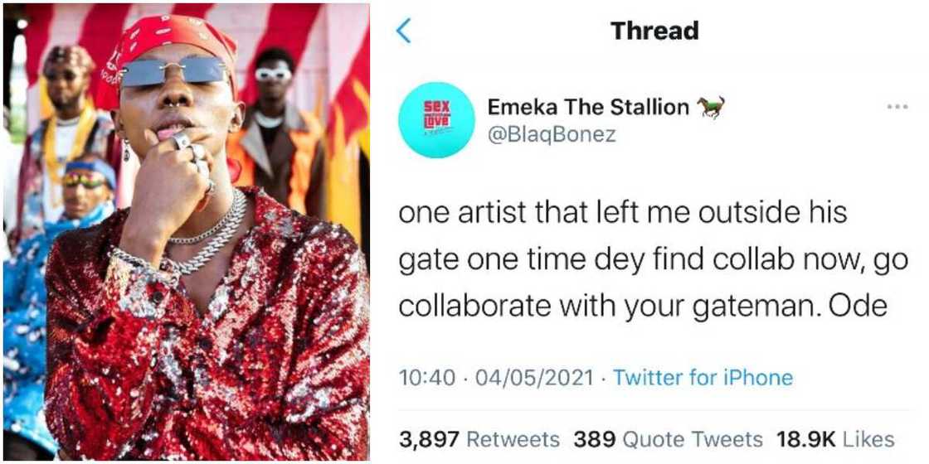Open the "Emeka The Stallion" display name
929x464 pixels.
588,107
